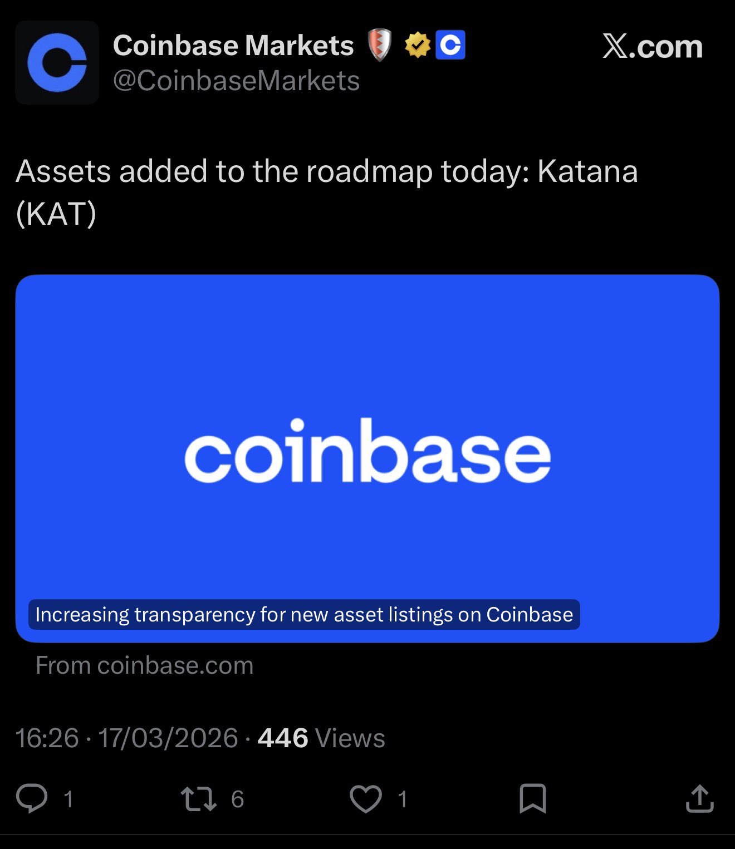Click the X.com logo
Screen dimensions: 735x849
[x=652, y=47]
